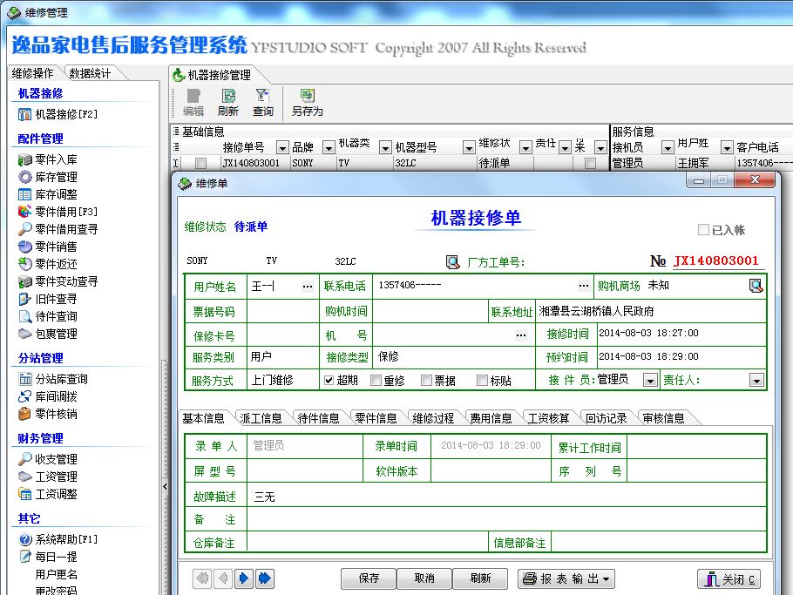This screenshot has height=595, width=793.
Task: Click the search icon beside 购机商场
Action: point(756,286)
